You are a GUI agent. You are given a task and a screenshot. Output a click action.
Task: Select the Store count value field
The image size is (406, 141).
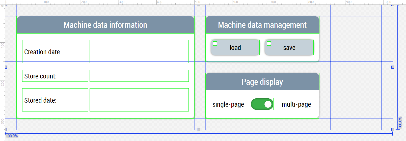[139, 76]
